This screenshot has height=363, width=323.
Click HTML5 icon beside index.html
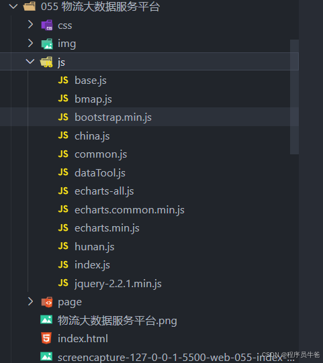click(x=46, y=338)
